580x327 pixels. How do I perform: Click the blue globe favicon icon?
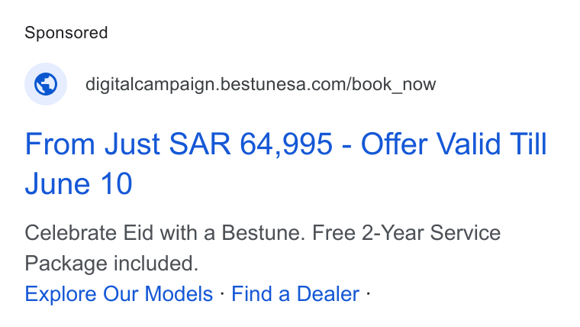tap(46, 84)
